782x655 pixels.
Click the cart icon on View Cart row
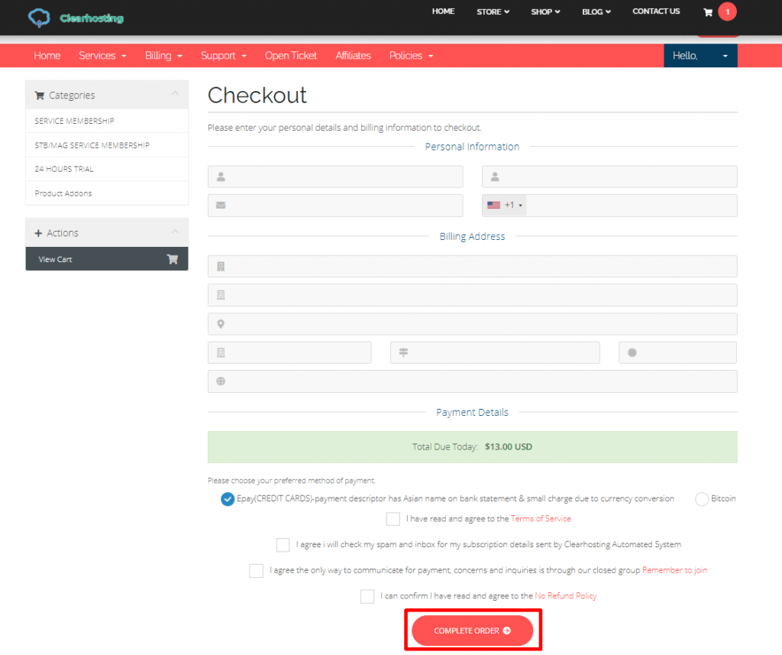(173, 259)
